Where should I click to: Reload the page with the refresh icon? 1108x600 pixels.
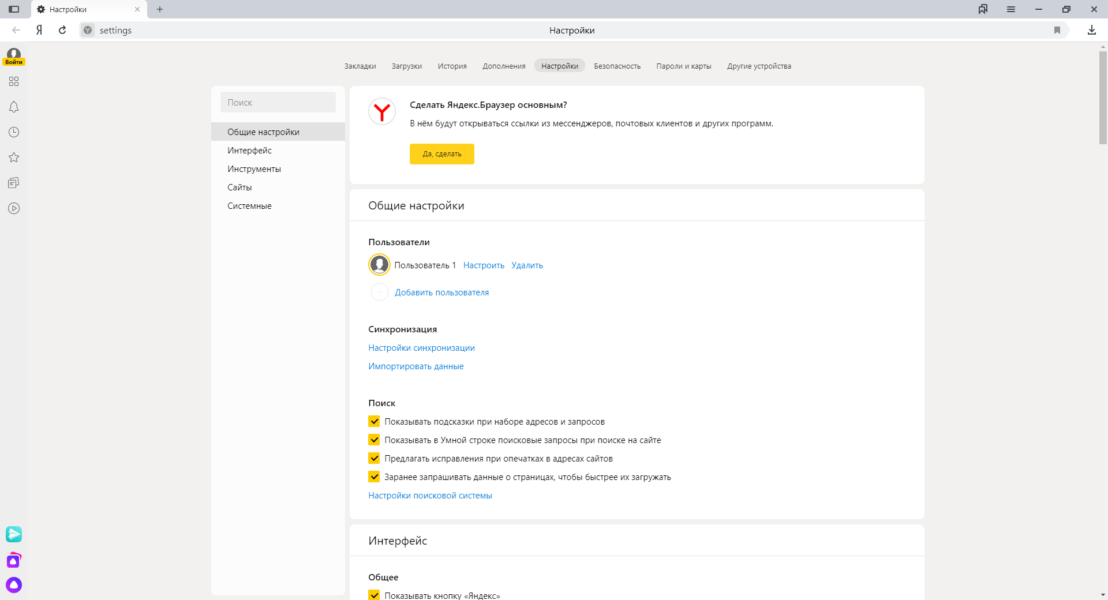pos(62,30)
